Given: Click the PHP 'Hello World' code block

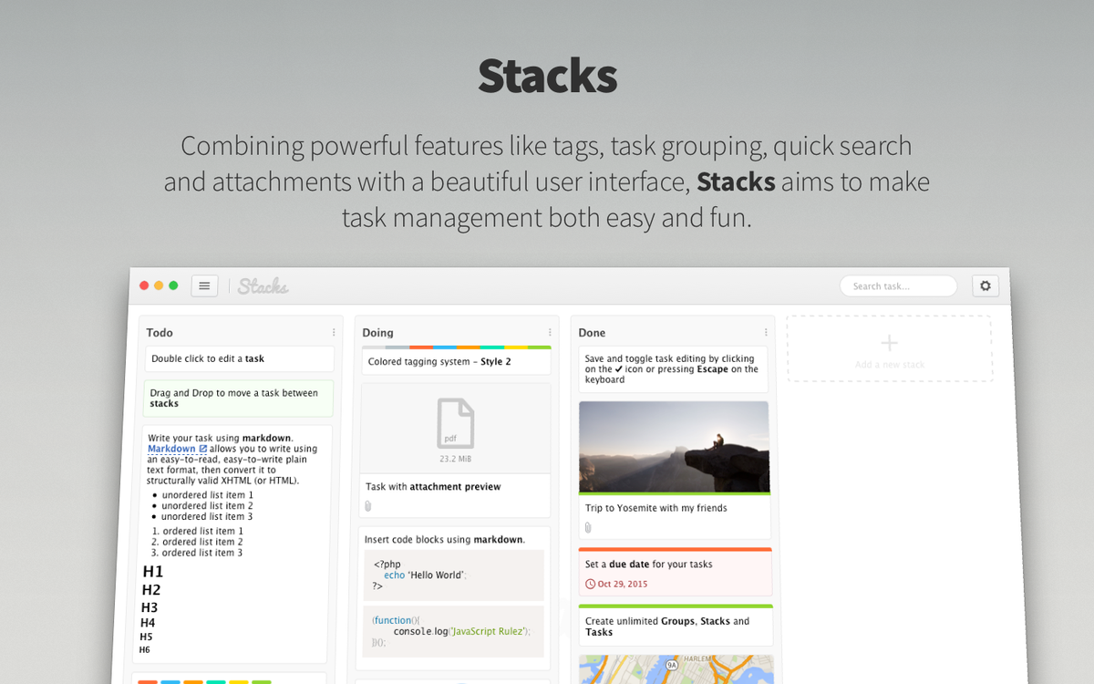Looking at the screenshot, I should coord(454,575).
